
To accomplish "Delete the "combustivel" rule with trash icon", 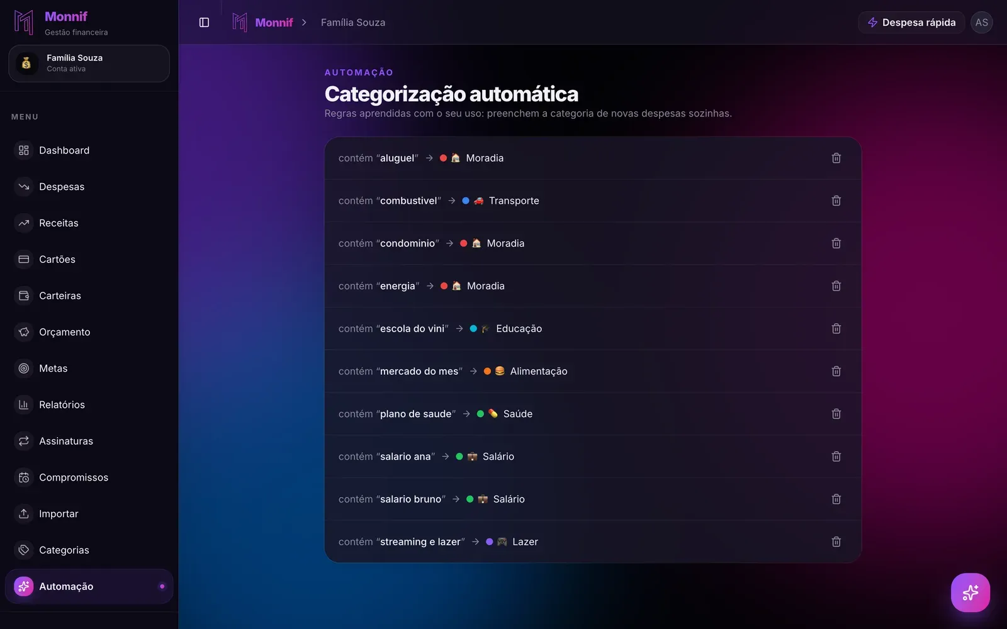I will [x=836, y=201].
